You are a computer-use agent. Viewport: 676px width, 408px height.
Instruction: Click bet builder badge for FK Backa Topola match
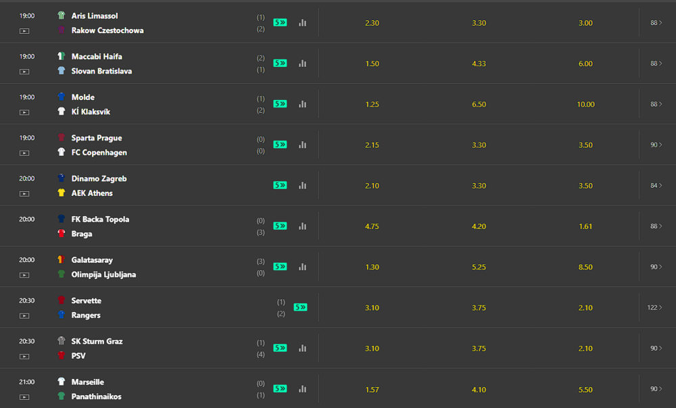[x=280, y=226]
